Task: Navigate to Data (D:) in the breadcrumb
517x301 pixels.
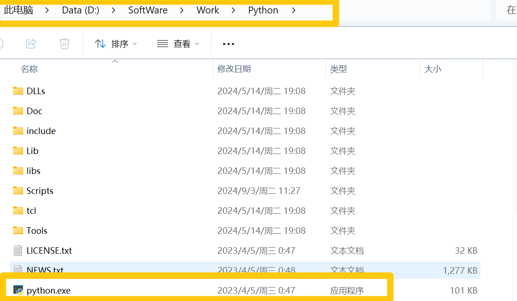Action: point(80,10)
